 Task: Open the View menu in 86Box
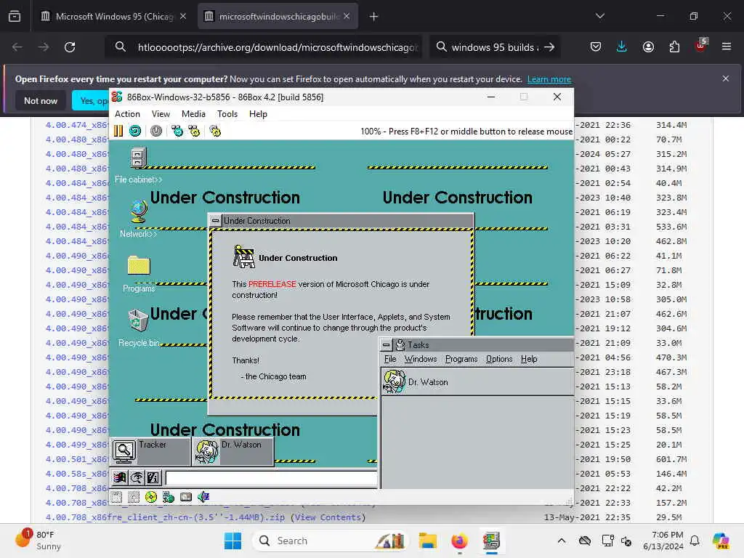point(161,114)
